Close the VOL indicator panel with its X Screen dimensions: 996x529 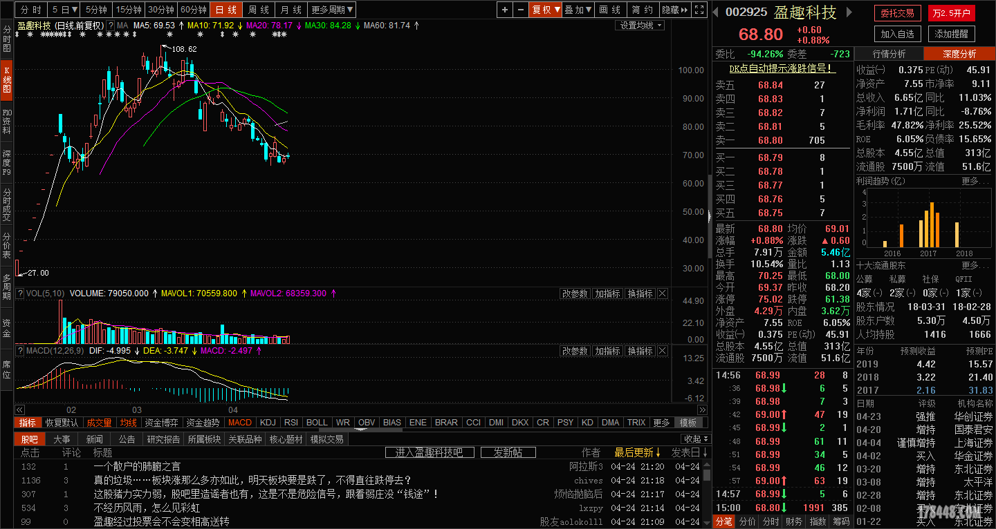click(x=662, y=294)
